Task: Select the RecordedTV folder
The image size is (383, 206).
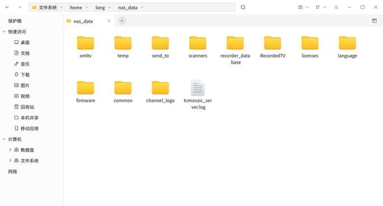Action: (273, 47)
